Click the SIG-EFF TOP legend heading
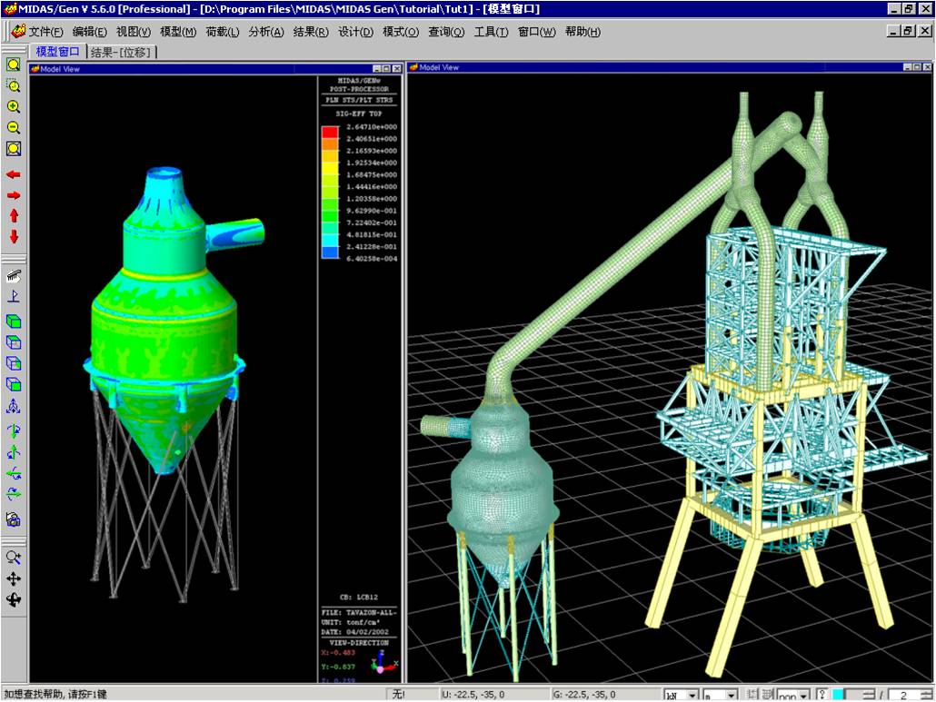This screenshot has width=936, height=702. pyautogui.click(x=359, y=114)
